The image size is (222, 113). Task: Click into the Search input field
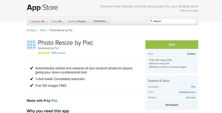coord(174,21)
